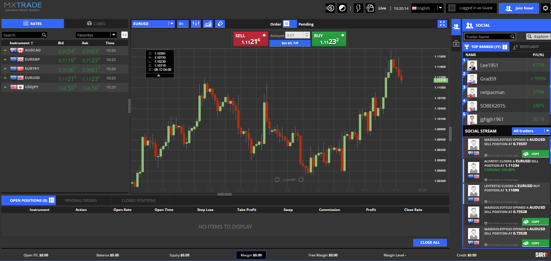Open the settings gear
The image size is (551, 261).
545,8
